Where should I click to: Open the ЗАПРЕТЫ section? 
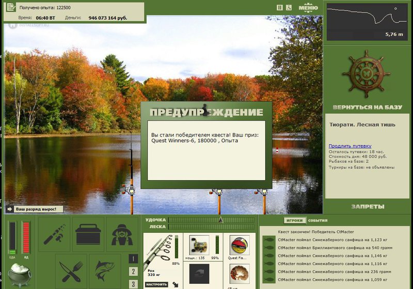coord(368,207)
